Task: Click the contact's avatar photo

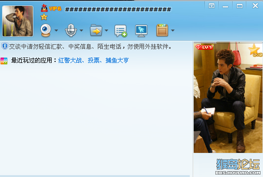Action: point(18,21)
